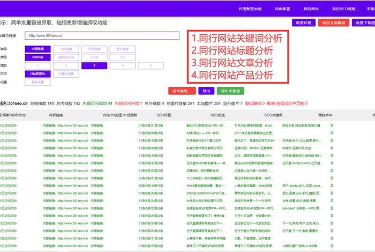This screenshot has width=375, height=252.
Task: Click the SEO title starting with 区块链技术的3个
Action: 204,140
